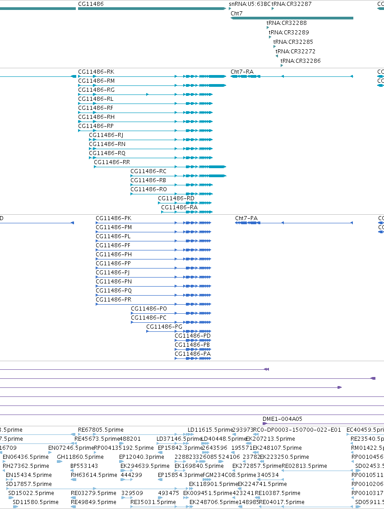Image resolution: width=384 pixels, height=509 pixels.
Task: Select EST LD11615.5prime
Action: (210, 430)
